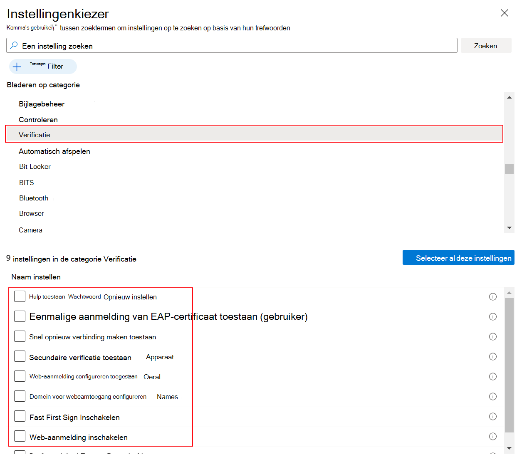Click the category list scrollbar thumb
This screenshot has width=517, height=457.
509,169
